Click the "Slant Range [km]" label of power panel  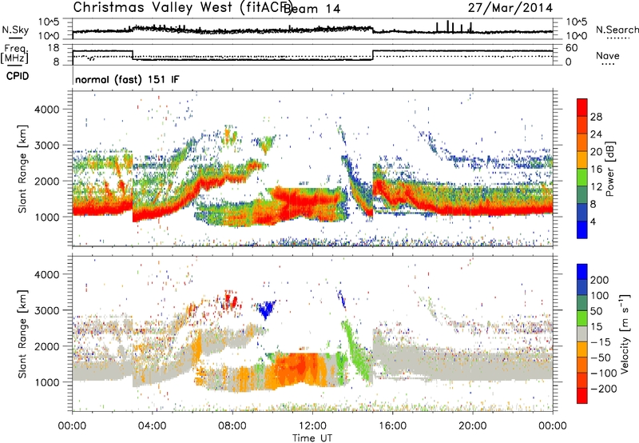(x=22, y=169)
